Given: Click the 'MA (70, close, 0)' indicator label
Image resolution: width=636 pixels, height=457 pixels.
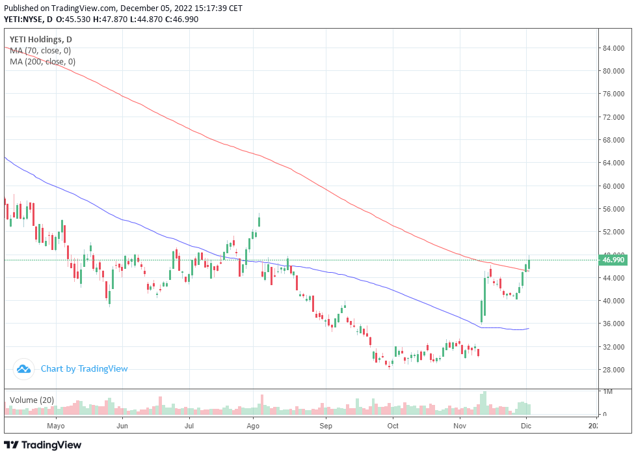Looking at the screenshot, I should coord(40,51).
